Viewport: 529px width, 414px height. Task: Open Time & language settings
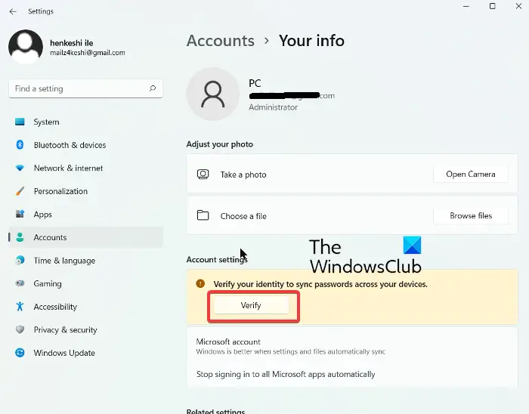click(x=86, y=261)
